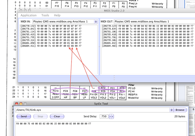Clear the SysEx text contents

point(57,116)
